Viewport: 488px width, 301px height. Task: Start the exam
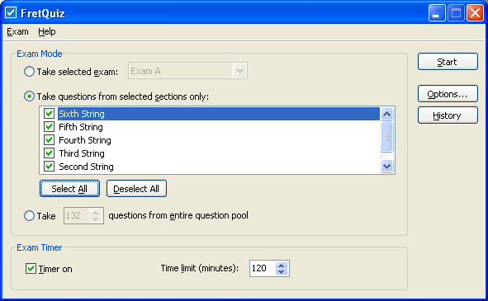coord(448,62)
